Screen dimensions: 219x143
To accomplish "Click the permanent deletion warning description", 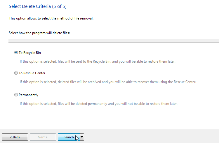I will (x=99, y=104).
